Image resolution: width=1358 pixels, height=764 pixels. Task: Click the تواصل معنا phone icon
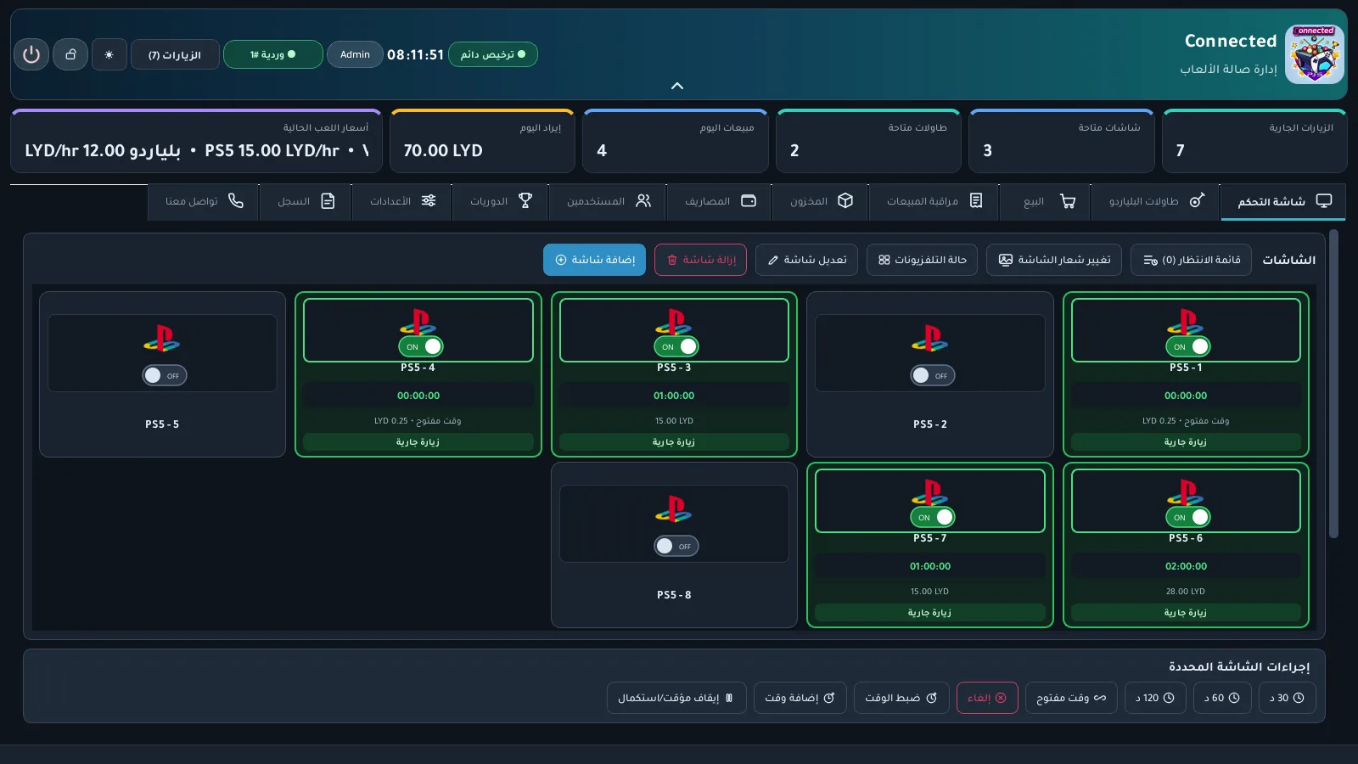tap(236, 200)
